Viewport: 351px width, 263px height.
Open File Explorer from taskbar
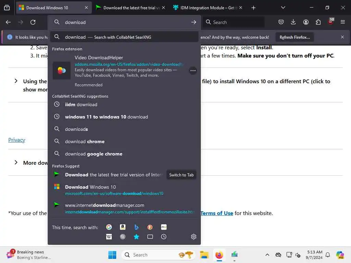[204, 255]
